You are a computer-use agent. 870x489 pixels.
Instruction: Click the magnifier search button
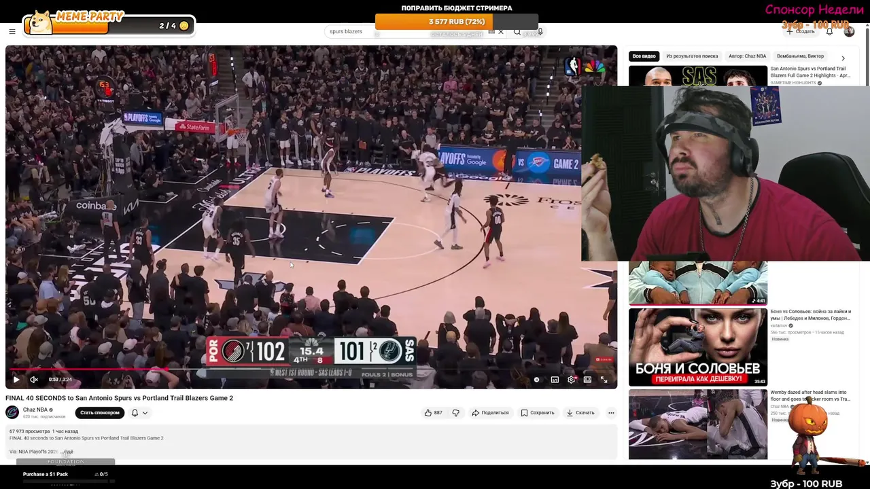point(517,31)
